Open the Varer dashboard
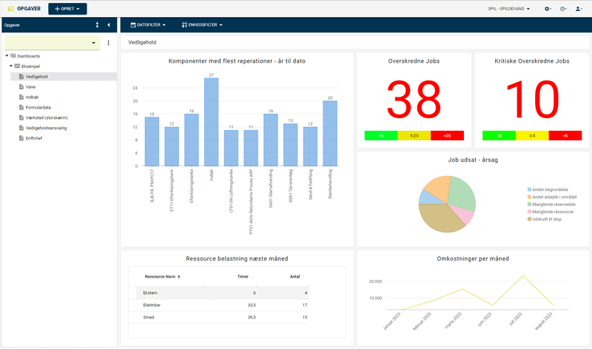 click(x=30, y=87)
